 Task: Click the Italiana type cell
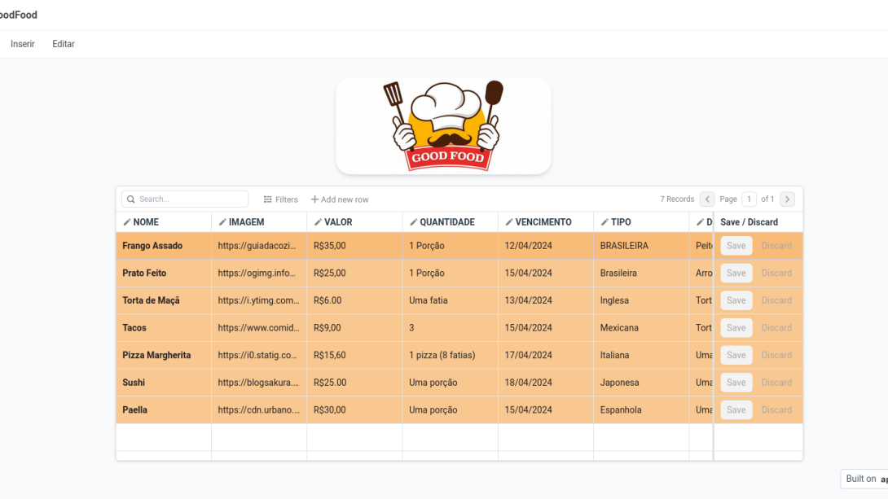point(642,355)
